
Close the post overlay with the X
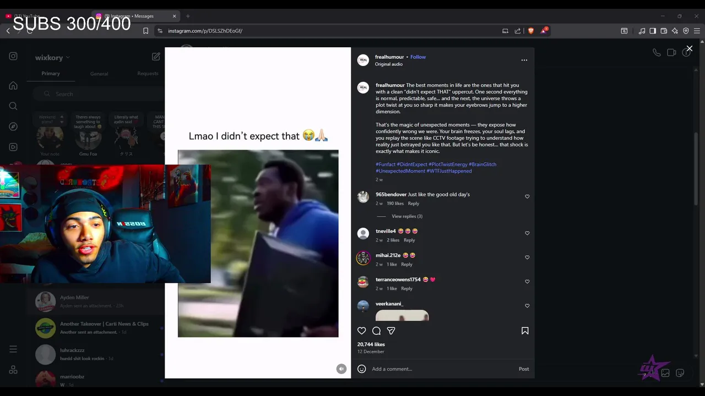689,48
